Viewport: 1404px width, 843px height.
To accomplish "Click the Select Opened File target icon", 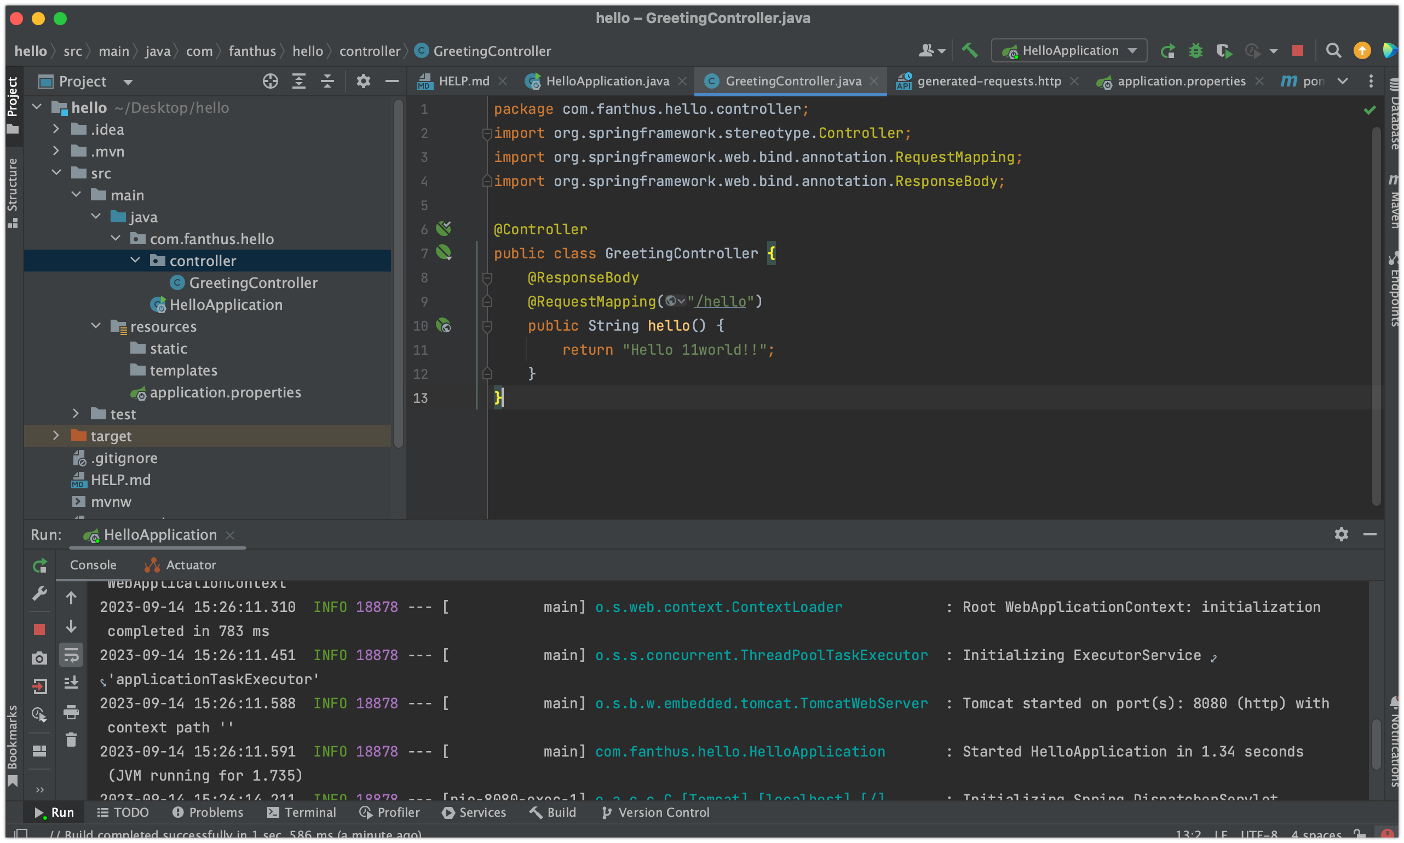I will tap(271, 81).
